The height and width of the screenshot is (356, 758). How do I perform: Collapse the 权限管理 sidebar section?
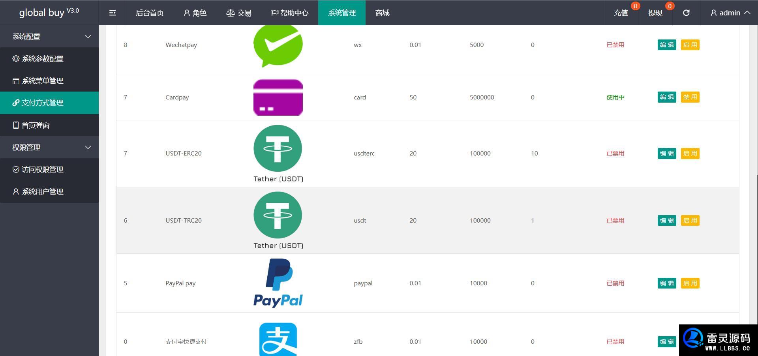(49, 147)
